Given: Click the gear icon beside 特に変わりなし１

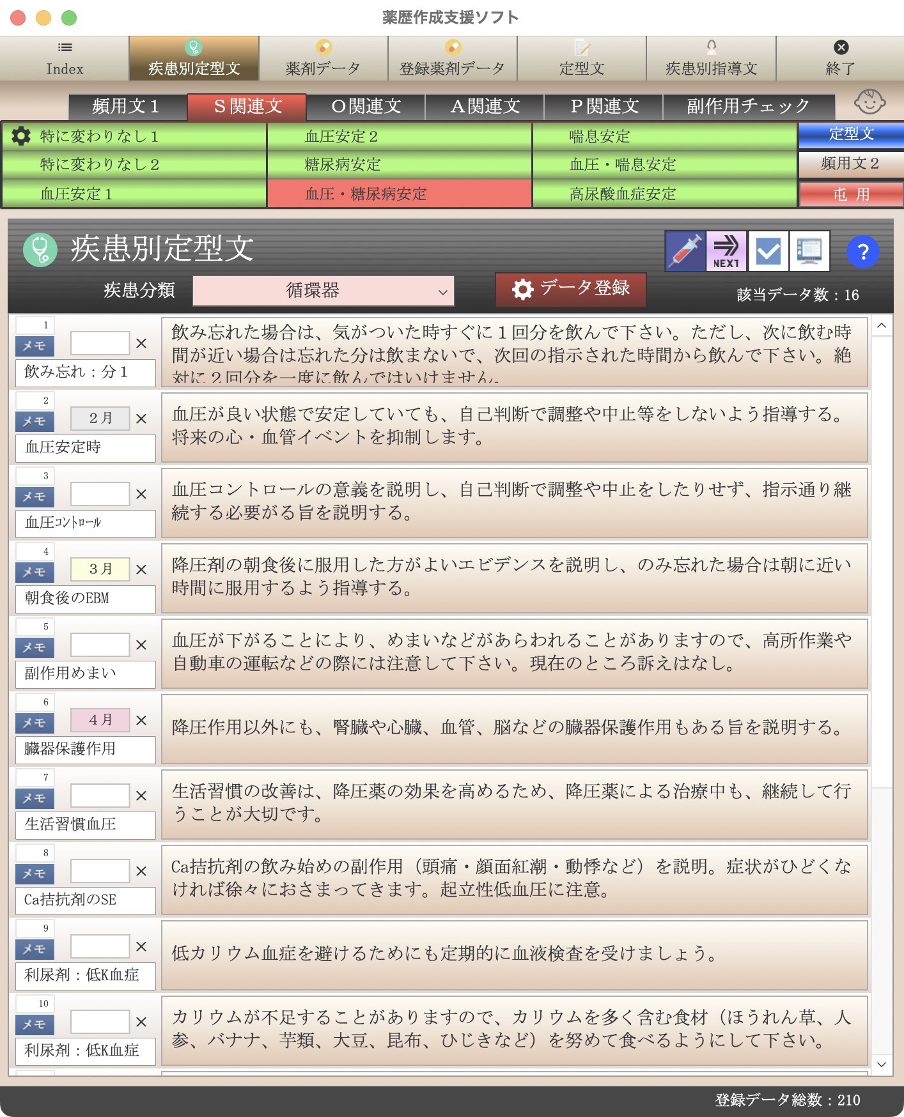Looking at the screenshot, I should (x=21, y=135).
